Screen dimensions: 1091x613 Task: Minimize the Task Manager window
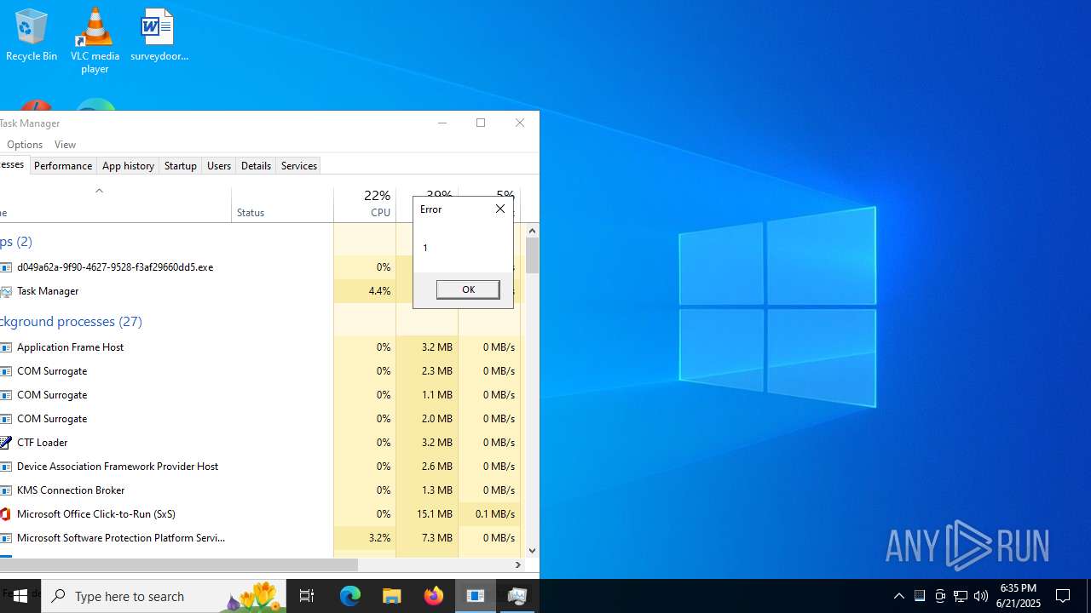[442, 123]
